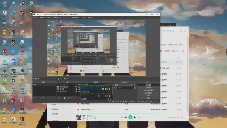Screen dimensions: 227x128
Task: Enable 工作室模式 in OBS controls
Action: pos(148,93)
